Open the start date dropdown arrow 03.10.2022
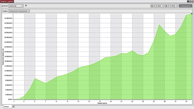The image size is (194, 109). pos(163,6)
